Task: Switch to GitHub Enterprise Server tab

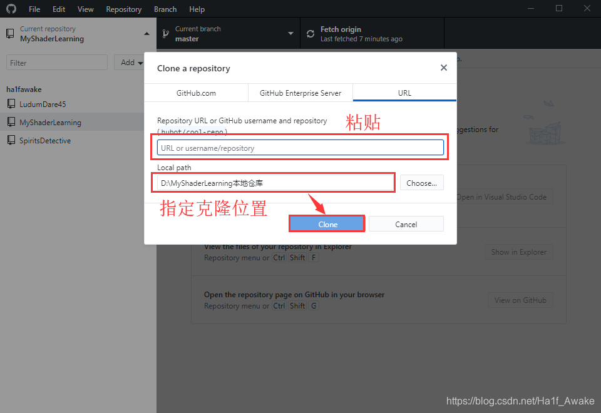Action: 300,93
